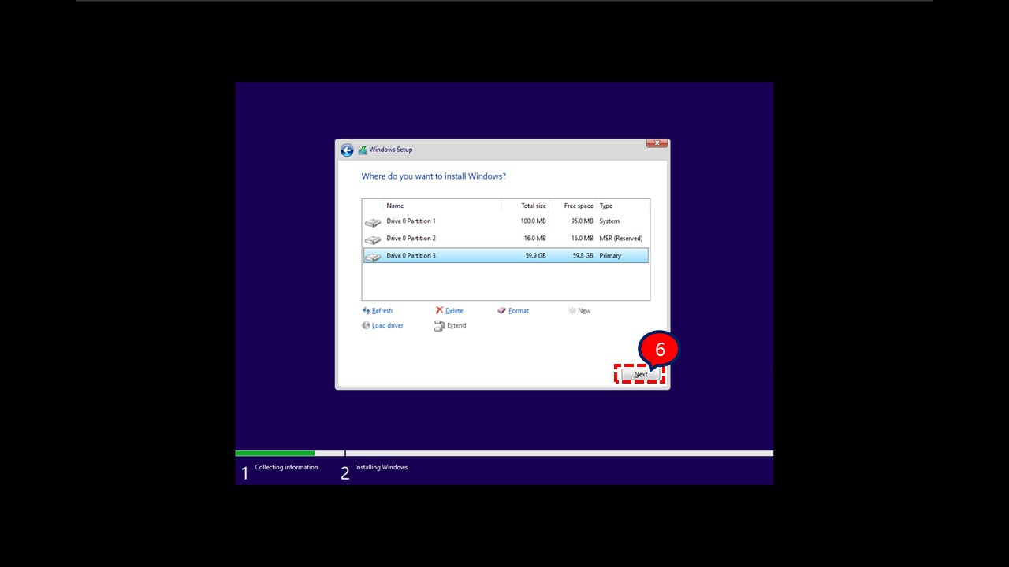Click the 100.0 MB total size cell
The height and width of the screenshot is (567, 1009).
pyautogui.click(x=533, y=221)
